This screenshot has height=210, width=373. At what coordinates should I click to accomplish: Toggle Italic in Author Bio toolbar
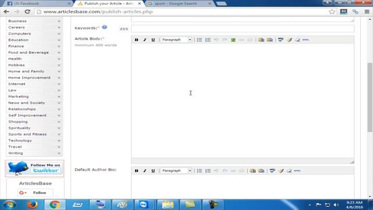click(145, 171)
